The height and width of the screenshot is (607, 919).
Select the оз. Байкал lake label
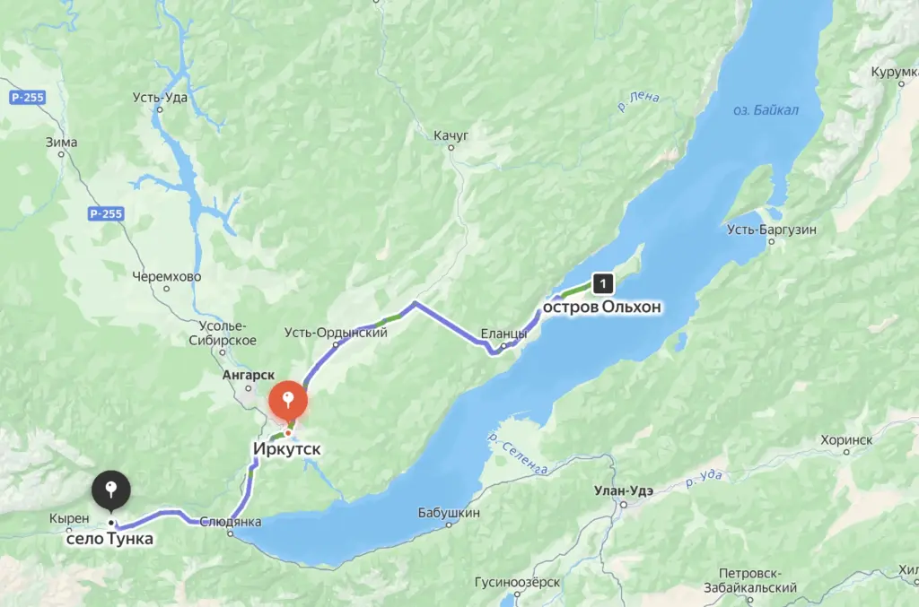766,110
